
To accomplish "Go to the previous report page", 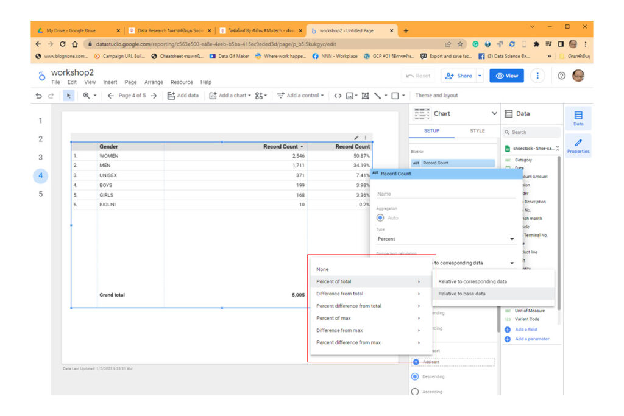I will tap(111, 96).
